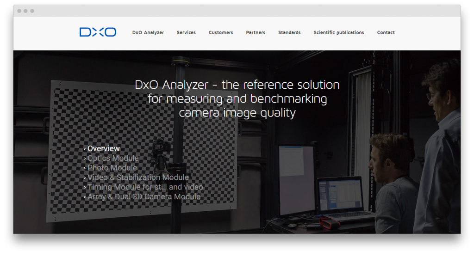Go to the Customers page
Screen dimensions: 474x257
(x=221, y=33)
